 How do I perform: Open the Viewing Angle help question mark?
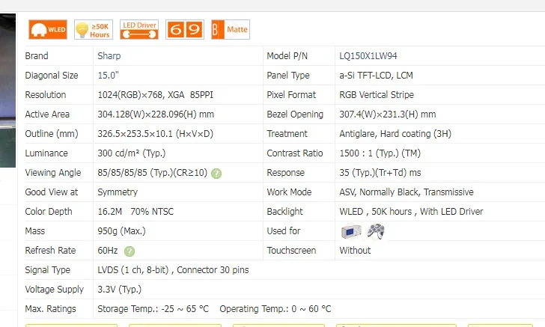point(216,174)
